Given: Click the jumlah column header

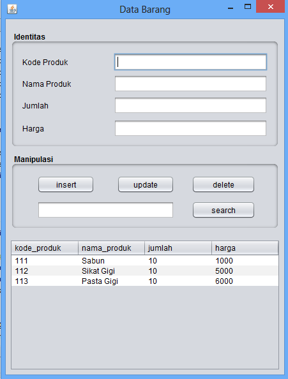Looking at the screenshot, I should pos(178,248).
